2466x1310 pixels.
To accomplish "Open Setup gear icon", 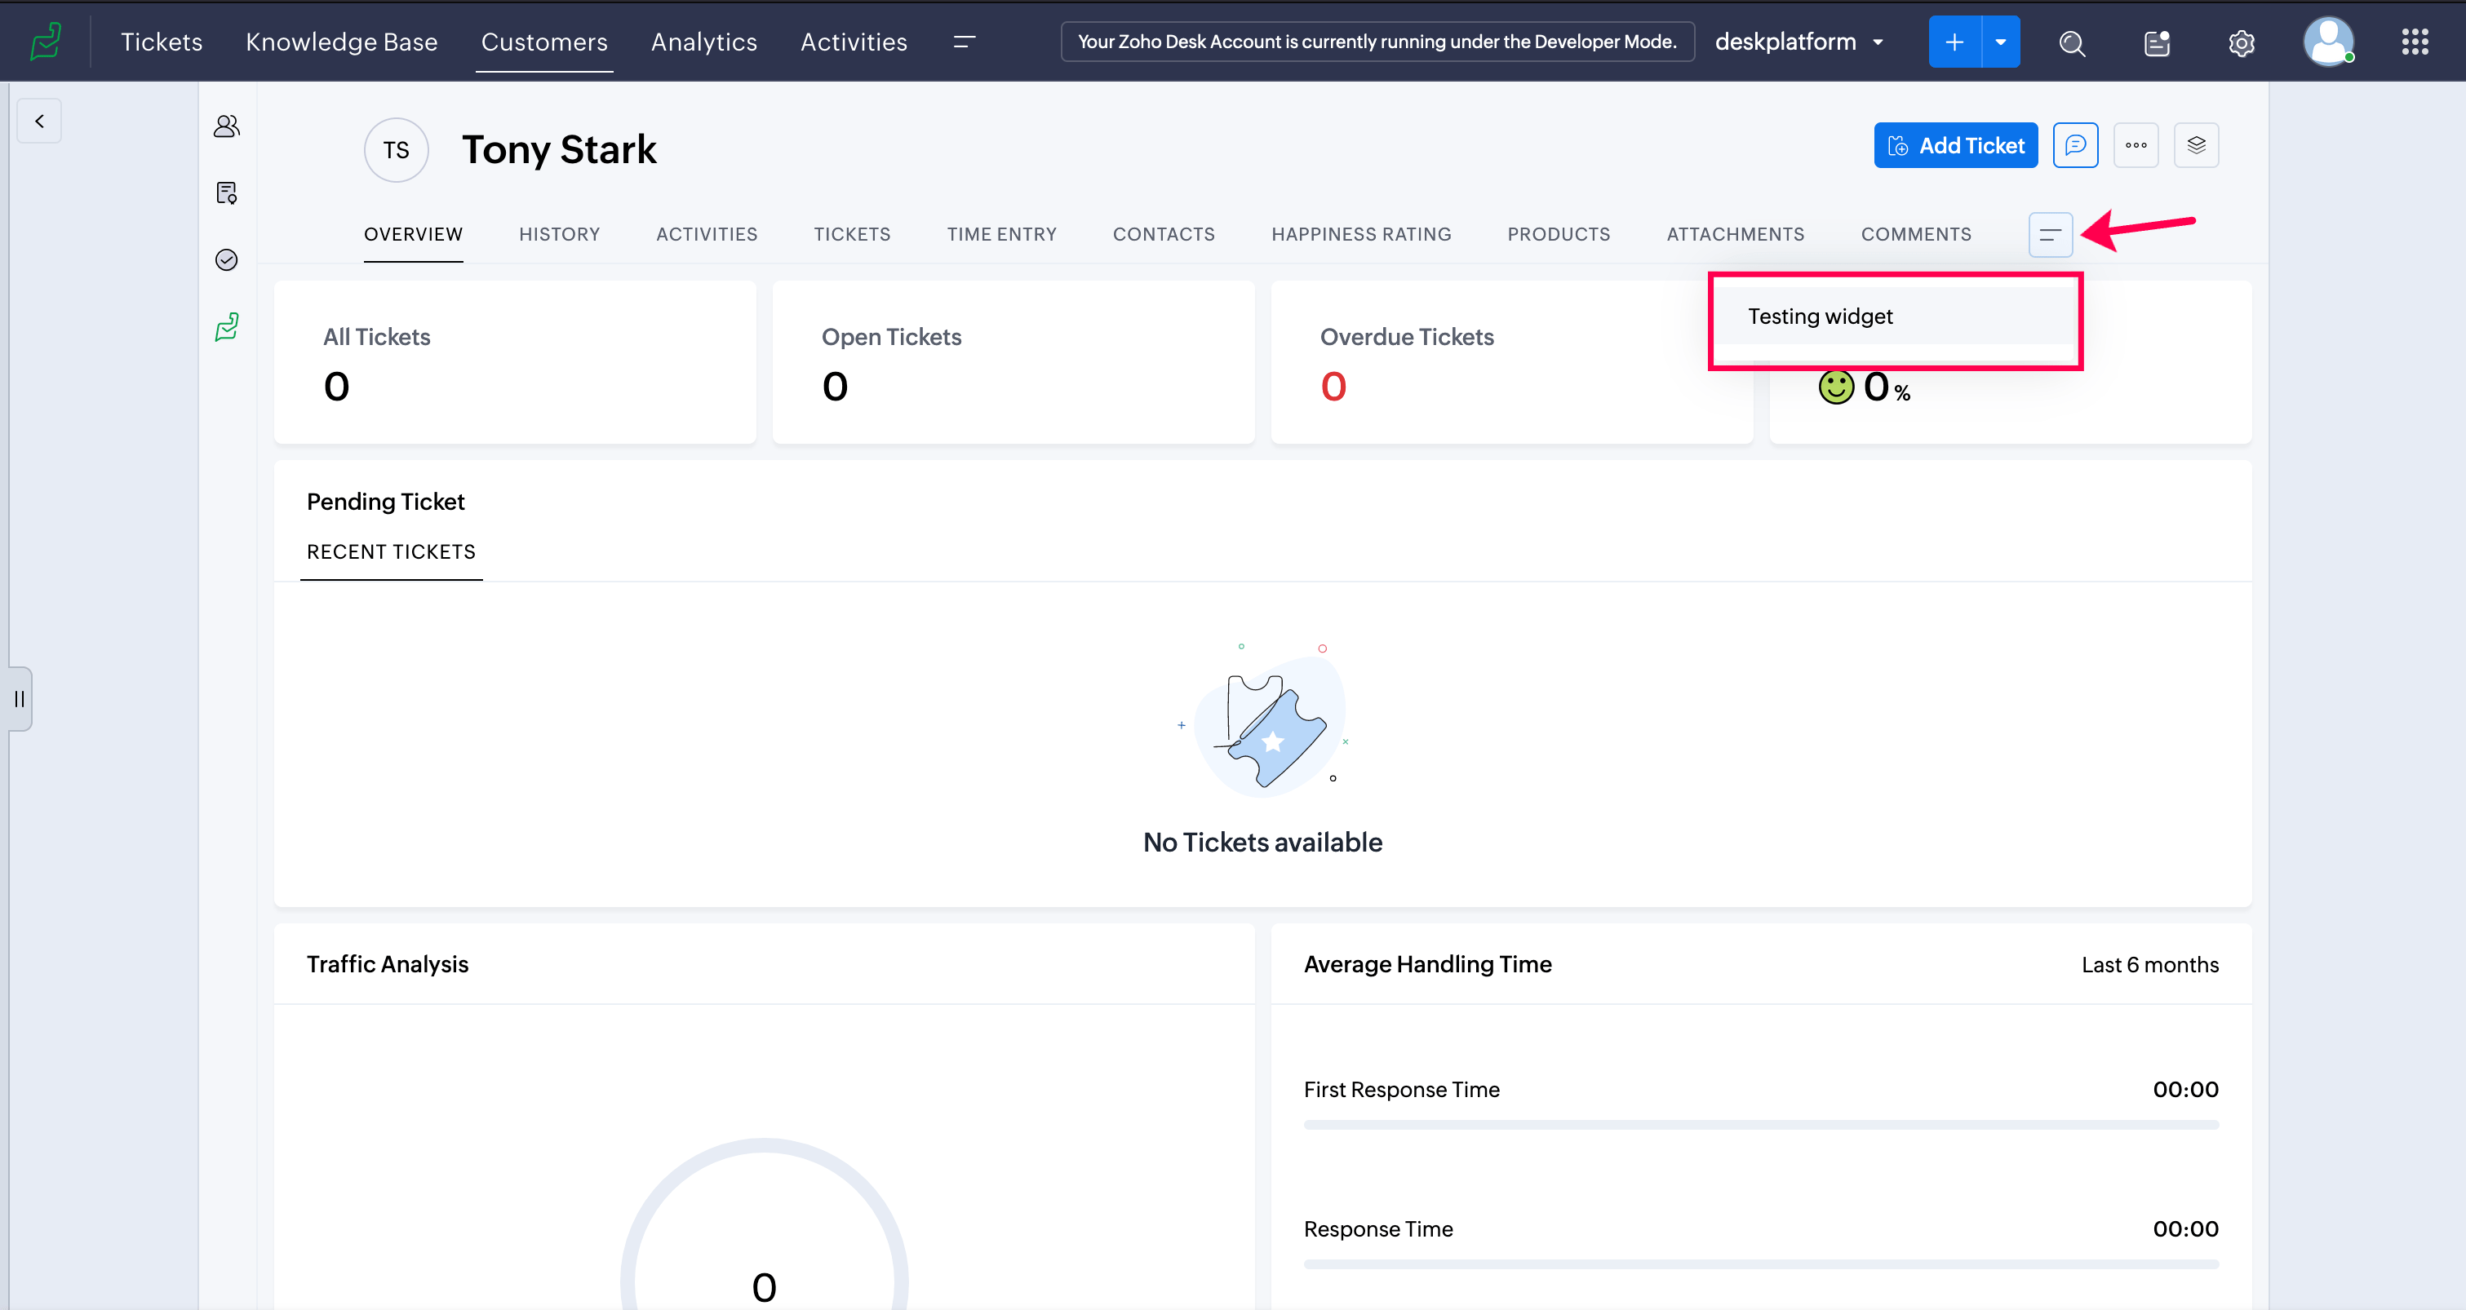I will pos(2241,42).
